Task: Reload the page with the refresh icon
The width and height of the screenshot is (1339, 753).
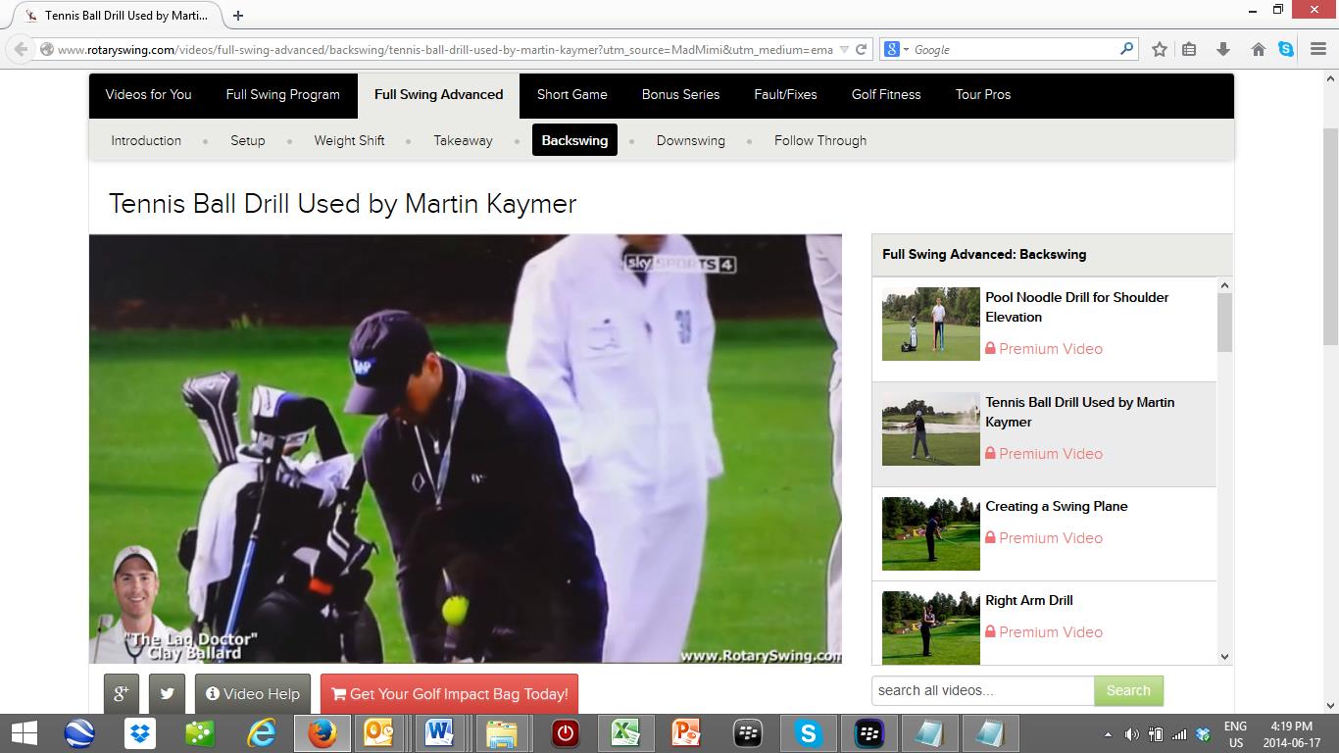Action: tap(862, 49)
